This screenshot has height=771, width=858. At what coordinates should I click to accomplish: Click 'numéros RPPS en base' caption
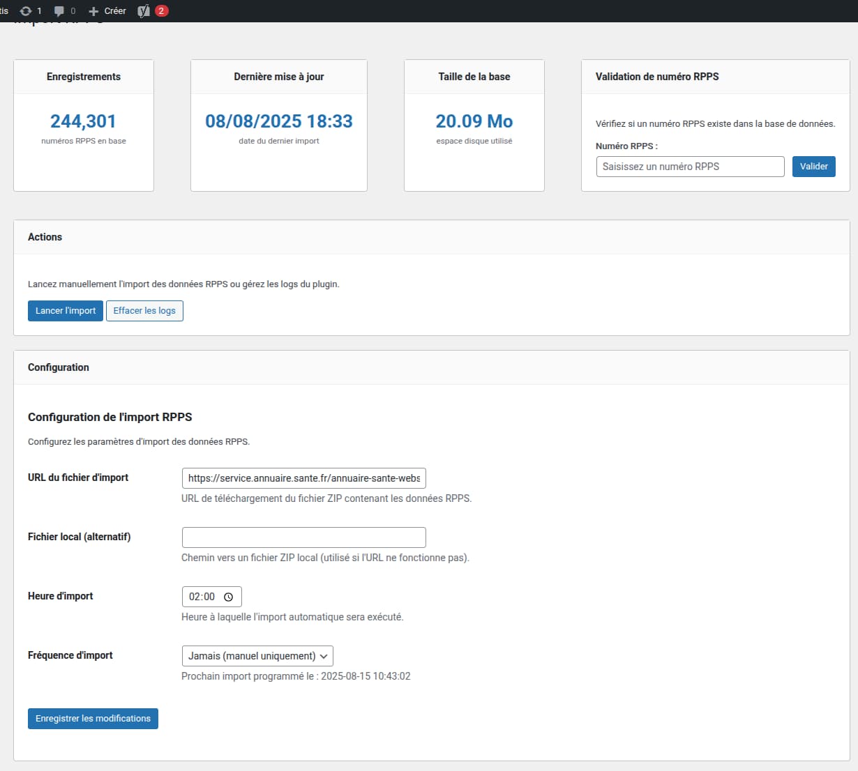pos(84,141)
